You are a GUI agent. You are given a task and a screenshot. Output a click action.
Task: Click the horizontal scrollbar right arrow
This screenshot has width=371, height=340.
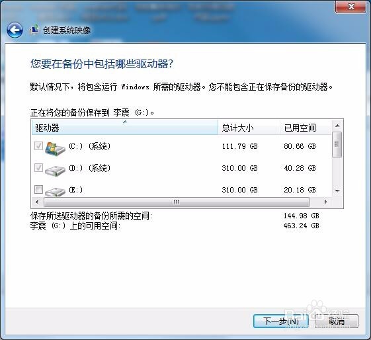point(325,202)
